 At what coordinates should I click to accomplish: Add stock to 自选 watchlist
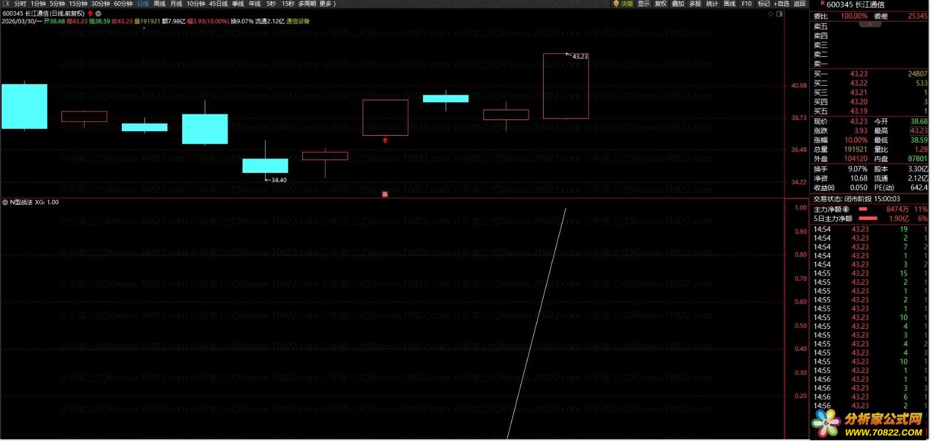[x=782, y=3]
